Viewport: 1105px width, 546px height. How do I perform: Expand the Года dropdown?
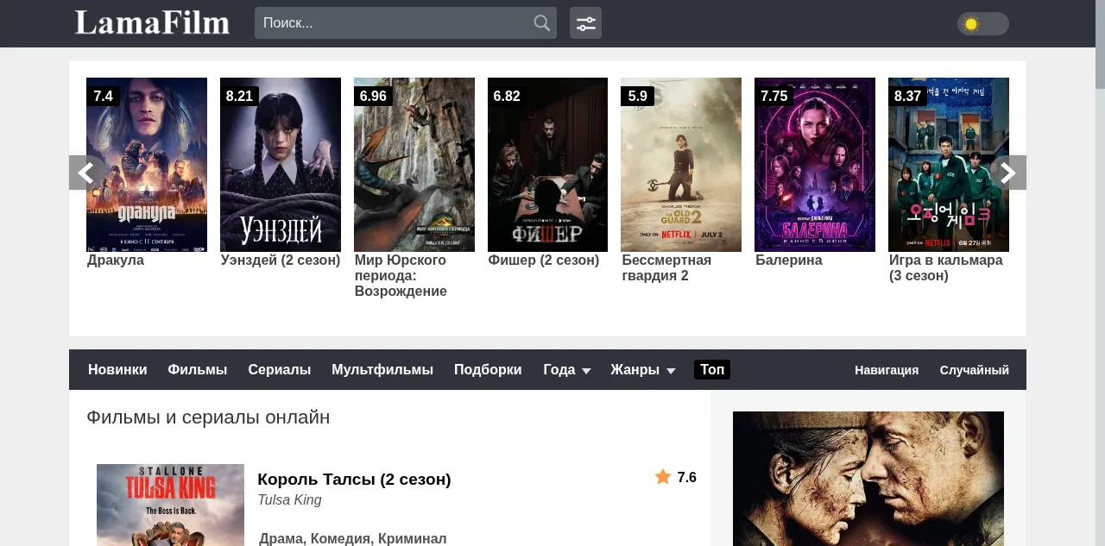coord(567,369)
